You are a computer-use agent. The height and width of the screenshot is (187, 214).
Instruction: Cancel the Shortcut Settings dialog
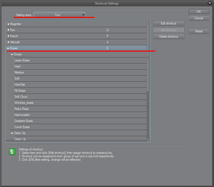point(199,18)
